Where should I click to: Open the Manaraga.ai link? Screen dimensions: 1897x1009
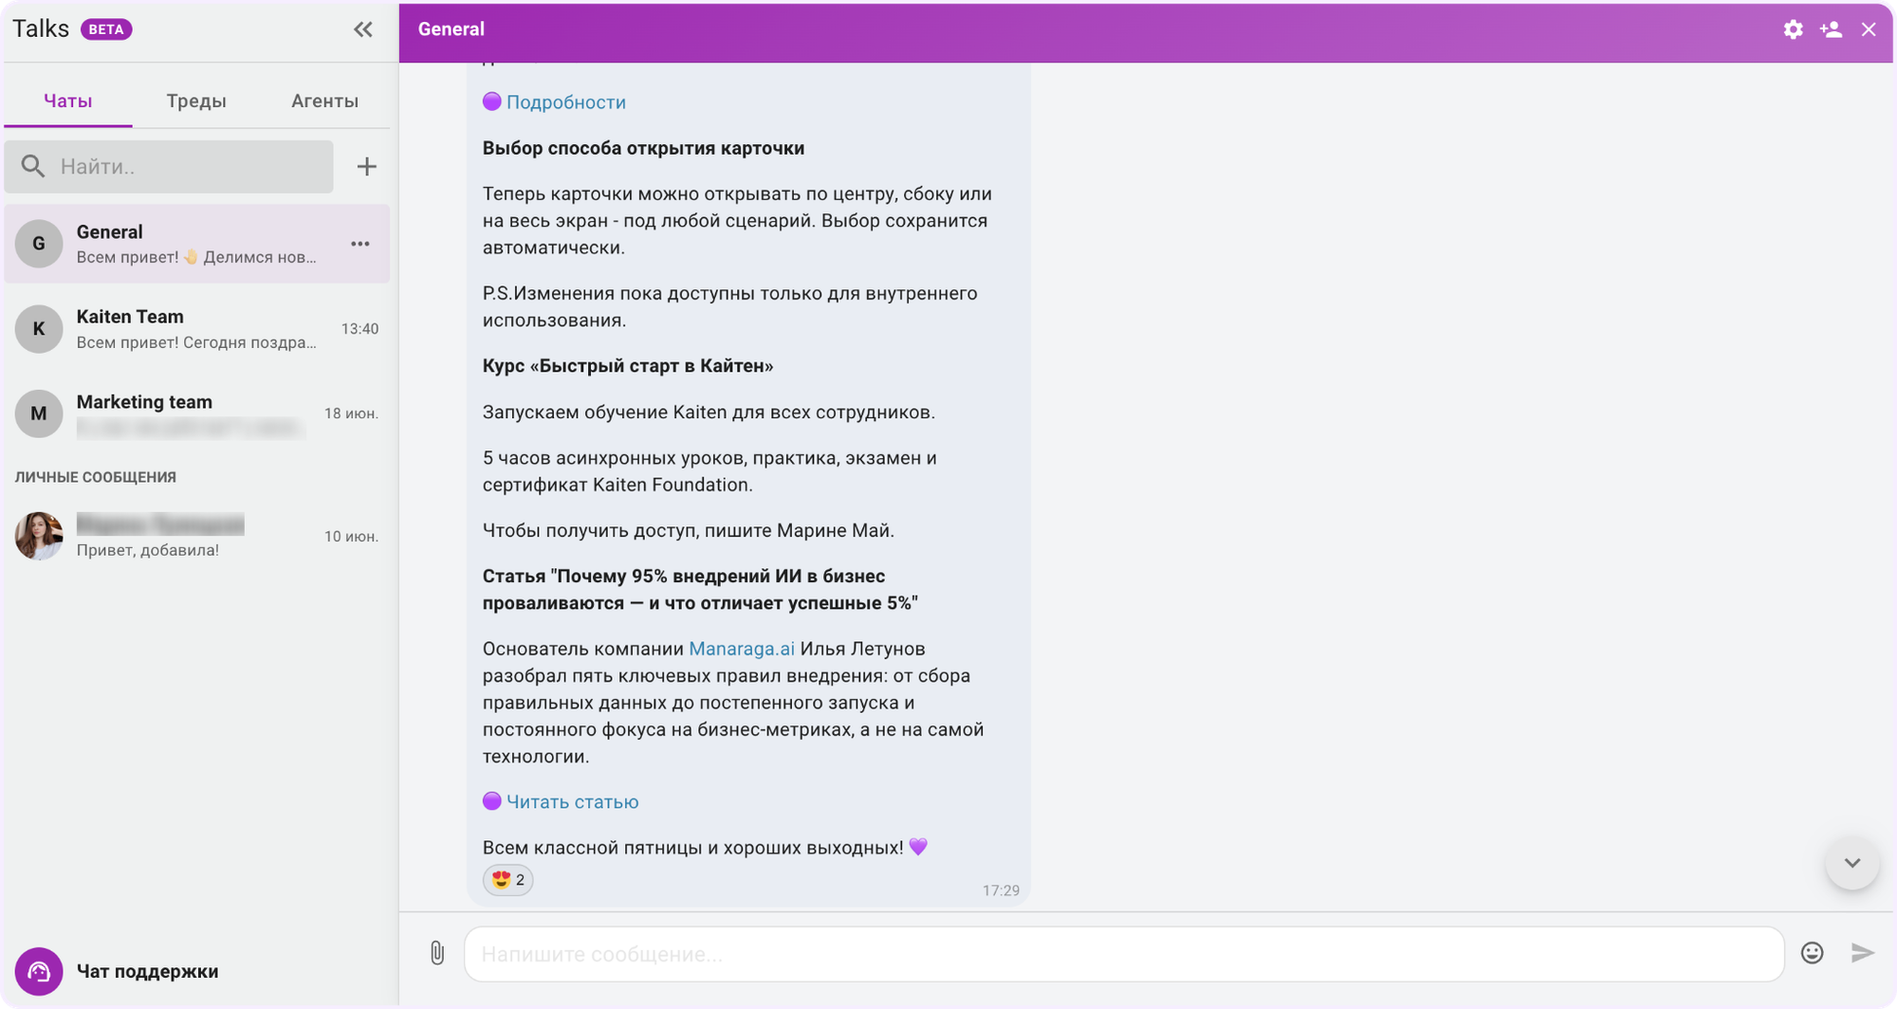point(742,649)
